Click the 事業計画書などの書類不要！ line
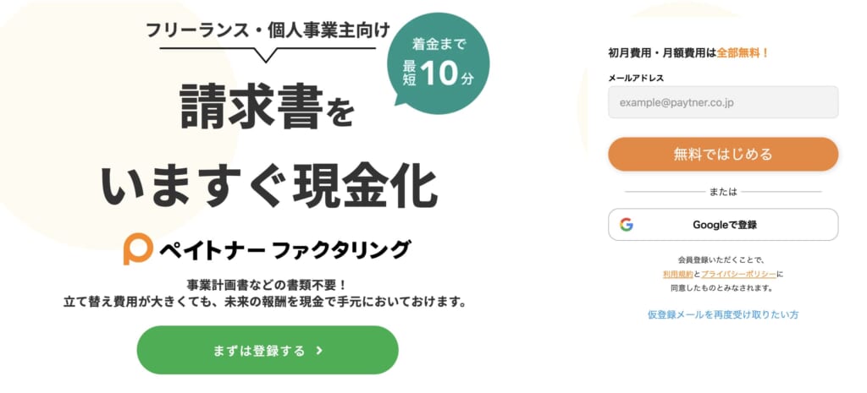 (x=267, y=286)
